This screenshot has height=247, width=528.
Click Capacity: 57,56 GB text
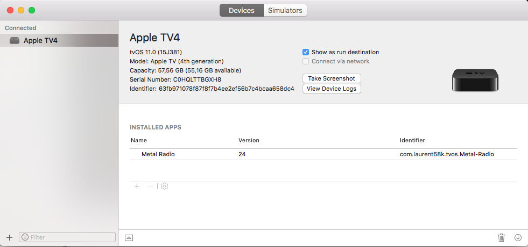pyautogui.click(x=185, y=70)
